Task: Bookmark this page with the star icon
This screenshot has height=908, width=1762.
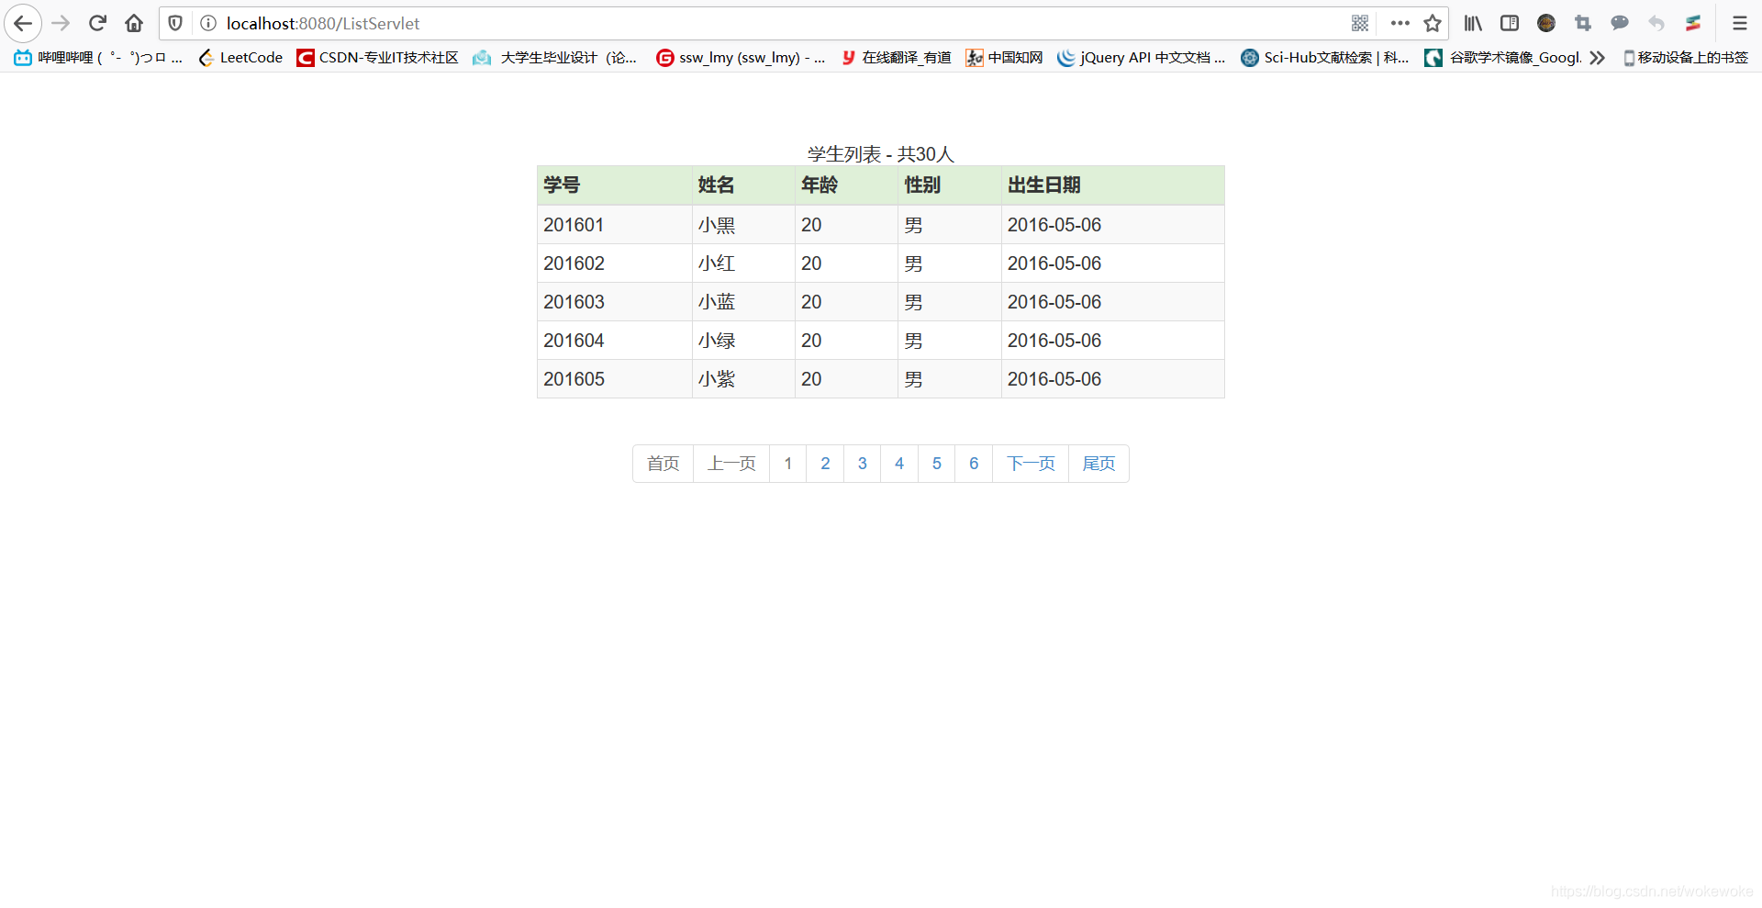Action: click(x=1433, y=23)
